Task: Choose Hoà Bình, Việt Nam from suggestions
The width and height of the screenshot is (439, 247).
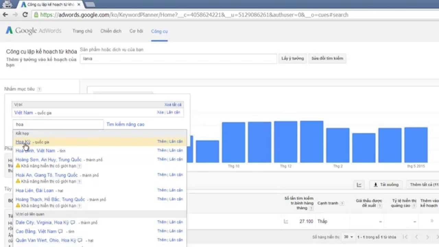Action: (35, 151)
